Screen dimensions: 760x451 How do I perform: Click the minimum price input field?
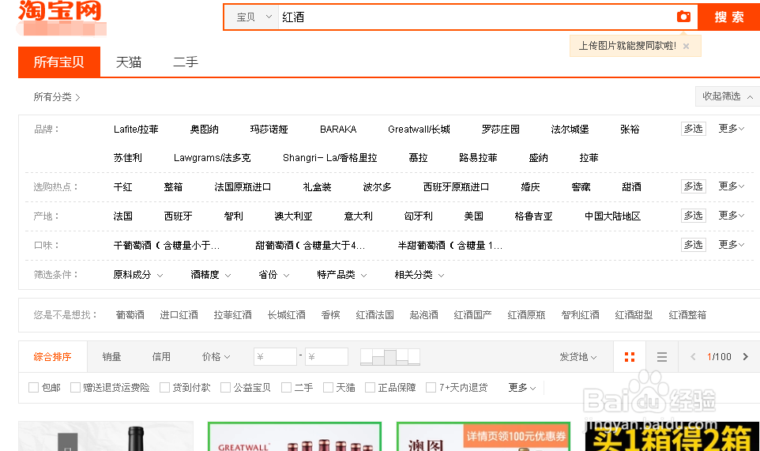pyautogui.click(x=275, y=356)
